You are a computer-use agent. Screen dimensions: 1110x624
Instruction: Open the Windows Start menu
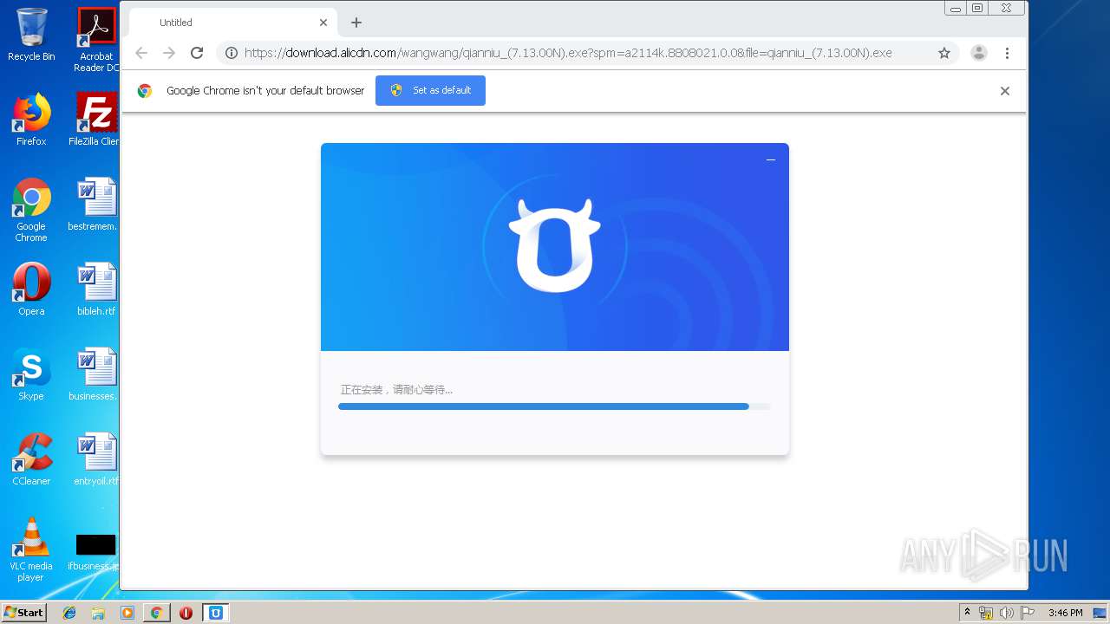pyautogui.click(x=24, y=613)
